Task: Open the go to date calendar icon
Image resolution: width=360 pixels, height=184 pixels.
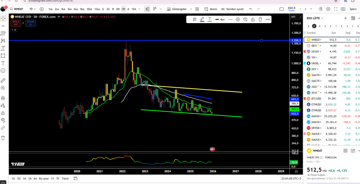Action: pyautogui.click(x=76, y=179)
